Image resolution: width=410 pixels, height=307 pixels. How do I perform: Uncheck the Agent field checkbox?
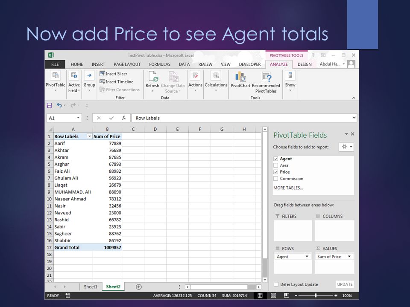click(x=275, y=159)
